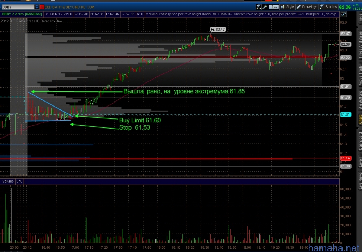The width and height of the screenshot is (362, 252).
Task: Click the Volume study label
Action: click(x=8, y=181)
